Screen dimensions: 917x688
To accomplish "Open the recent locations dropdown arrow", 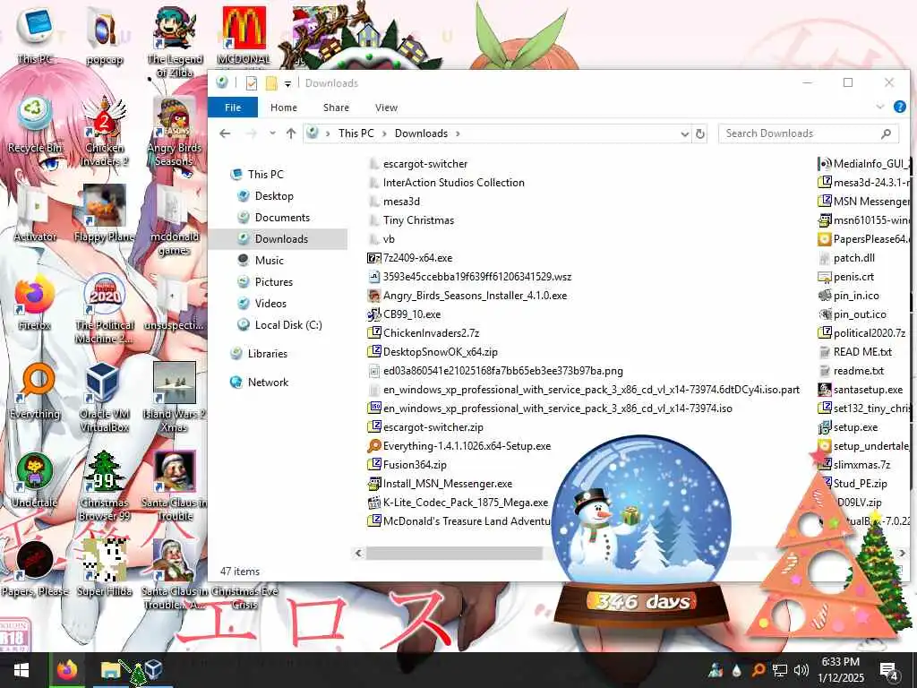I will (x=272, y=133).
